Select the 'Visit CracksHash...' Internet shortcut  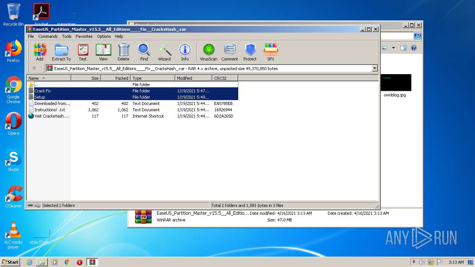click(x=132, y=116)
